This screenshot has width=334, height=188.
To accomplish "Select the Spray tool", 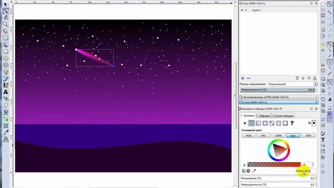I will coord(6,99).
